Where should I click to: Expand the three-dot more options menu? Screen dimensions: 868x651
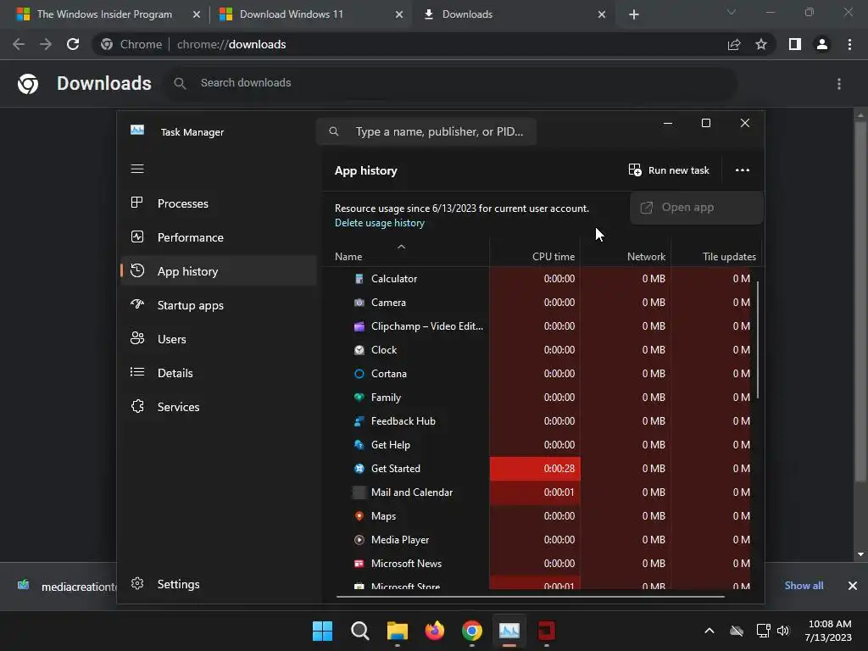click(x=743, y=170)
